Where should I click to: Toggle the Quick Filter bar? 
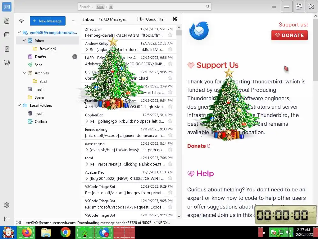(x=152, y=19)
